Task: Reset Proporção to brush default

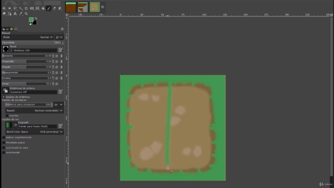Action: (x=57, y=62)
